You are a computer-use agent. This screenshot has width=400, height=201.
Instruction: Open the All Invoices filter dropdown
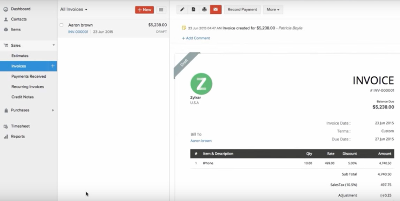coord(74,9)
